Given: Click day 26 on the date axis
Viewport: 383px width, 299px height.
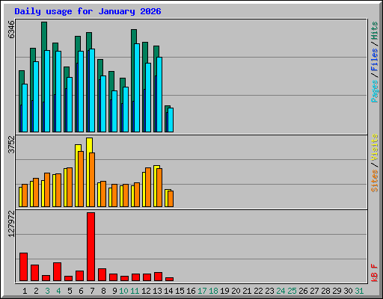Looking at the screenshot, I should click(303, 291).
